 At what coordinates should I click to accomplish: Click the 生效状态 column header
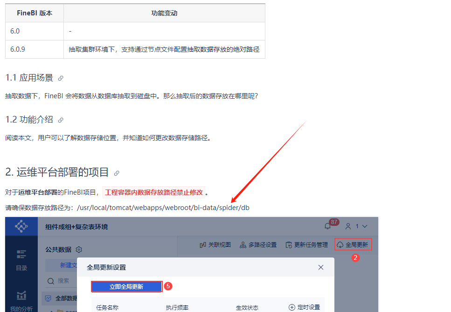coord(247,308)
